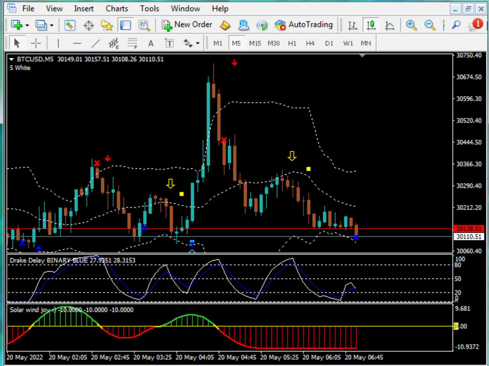This screenshot has height=366, width=489.
Task: Zoom out on the chart
Action: click(x=430, y=25)
